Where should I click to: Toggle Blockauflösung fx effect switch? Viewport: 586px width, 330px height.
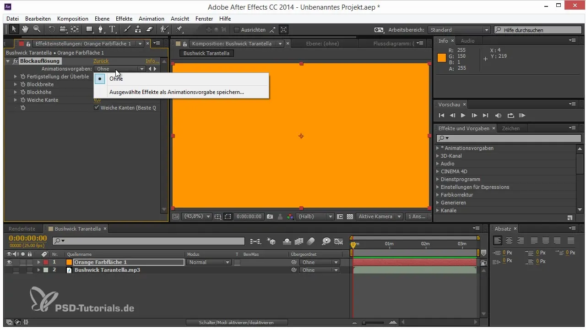[16, 61]
